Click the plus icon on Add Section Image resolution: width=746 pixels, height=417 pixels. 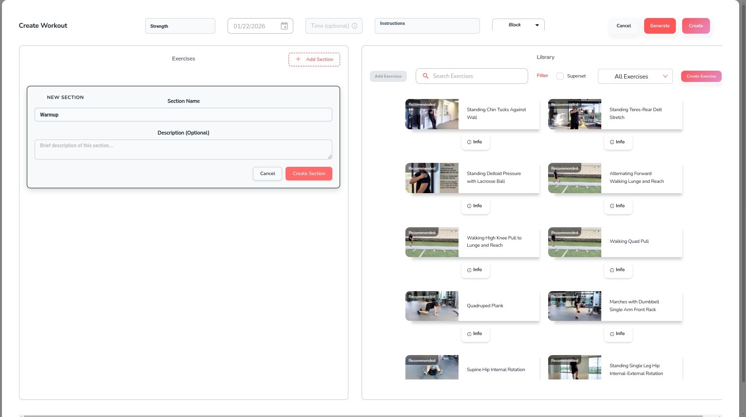pyautogui.click(x=298, y=59)
